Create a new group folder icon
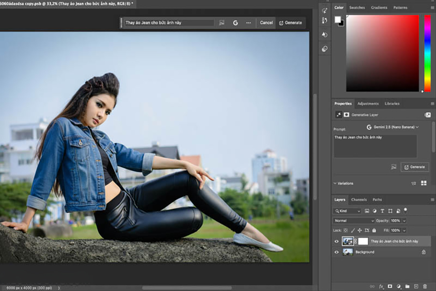This screenshot has width=436, height=291. pyautogui.click(x=407, y=287)
